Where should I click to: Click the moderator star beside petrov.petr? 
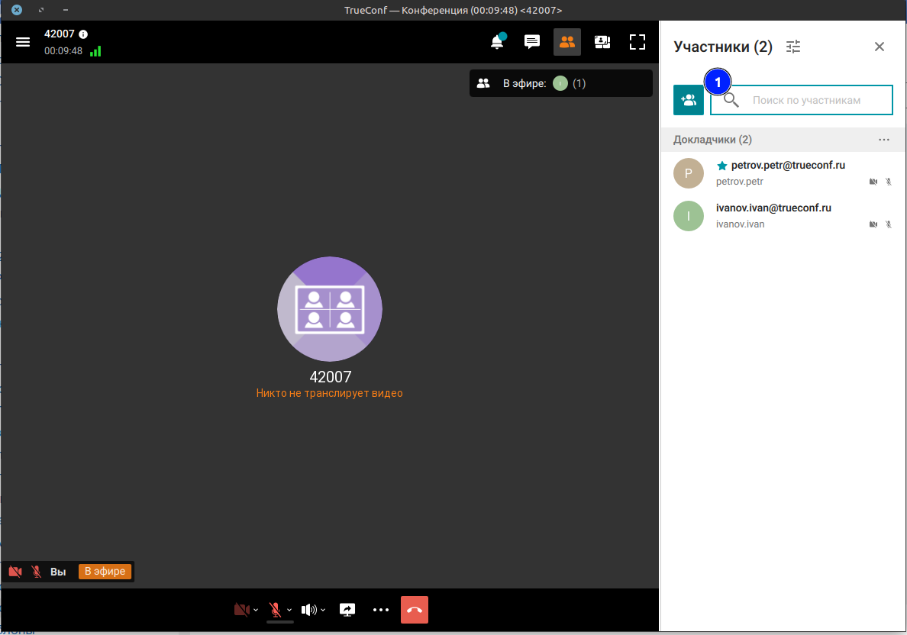pyautogui.click(x=722, y=166)
